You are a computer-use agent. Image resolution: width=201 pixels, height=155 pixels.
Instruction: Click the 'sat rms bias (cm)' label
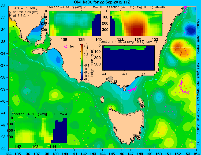coord(26,12)
